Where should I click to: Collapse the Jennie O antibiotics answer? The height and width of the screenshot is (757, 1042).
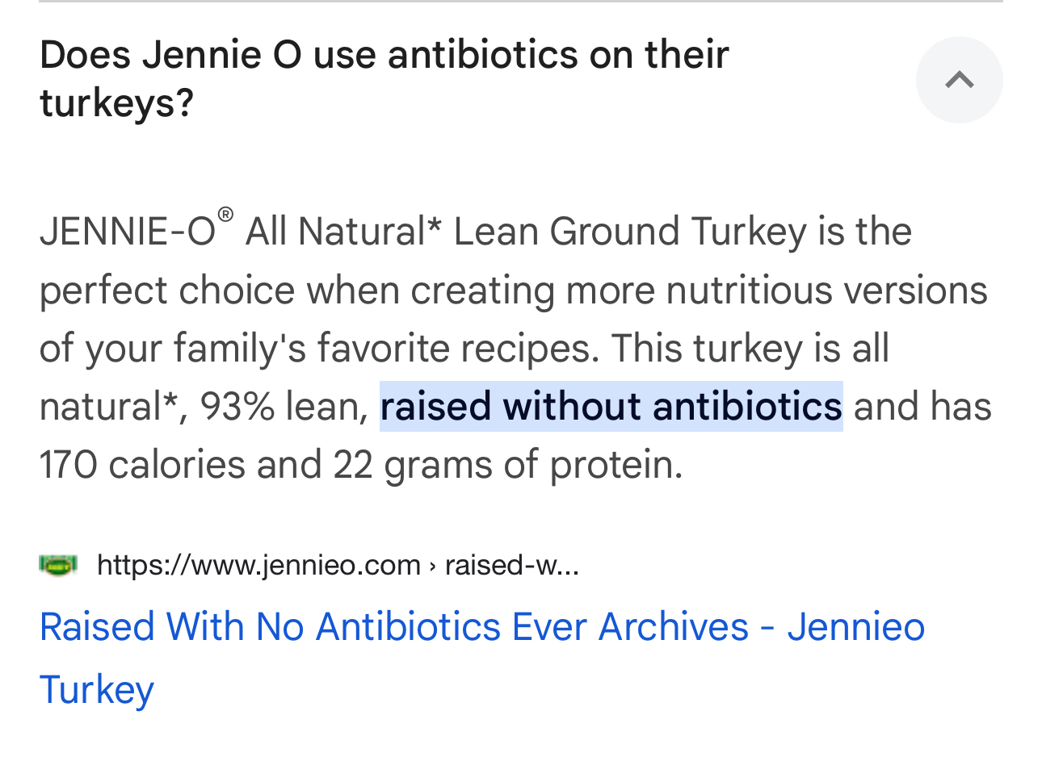tap(959, 80)
